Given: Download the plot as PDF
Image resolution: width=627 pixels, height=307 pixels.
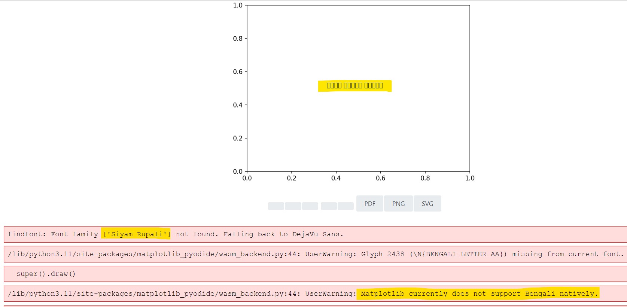Looking at the screenshot, I should pos(369,204).
